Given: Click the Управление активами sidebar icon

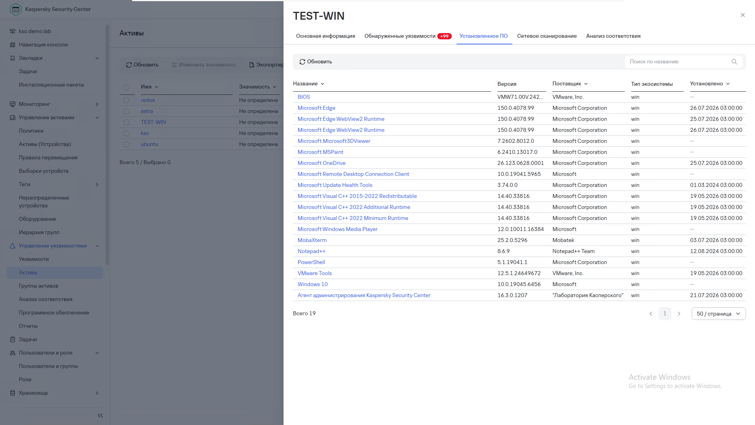Looking at the screenshot, I should pyautogui.click(x=13, y=118).
